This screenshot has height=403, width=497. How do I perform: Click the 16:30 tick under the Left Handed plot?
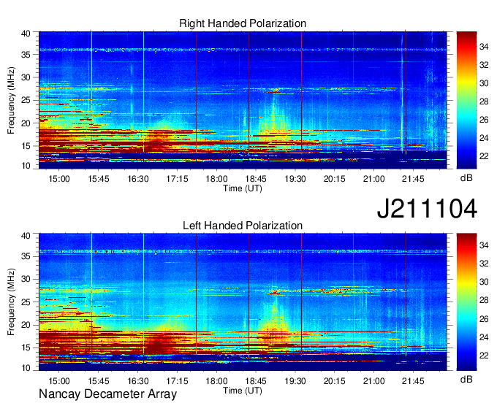(x=138, y=381)
